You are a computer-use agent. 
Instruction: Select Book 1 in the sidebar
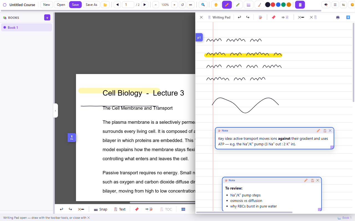(x=26, y=27)
